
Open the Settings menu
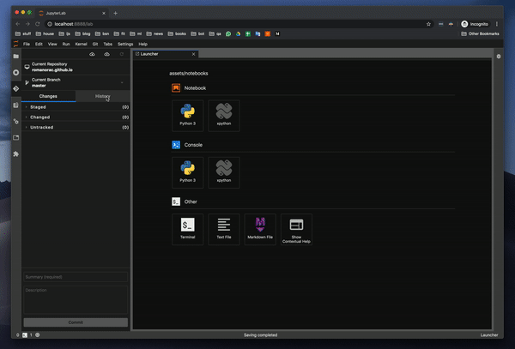(125, 44)
